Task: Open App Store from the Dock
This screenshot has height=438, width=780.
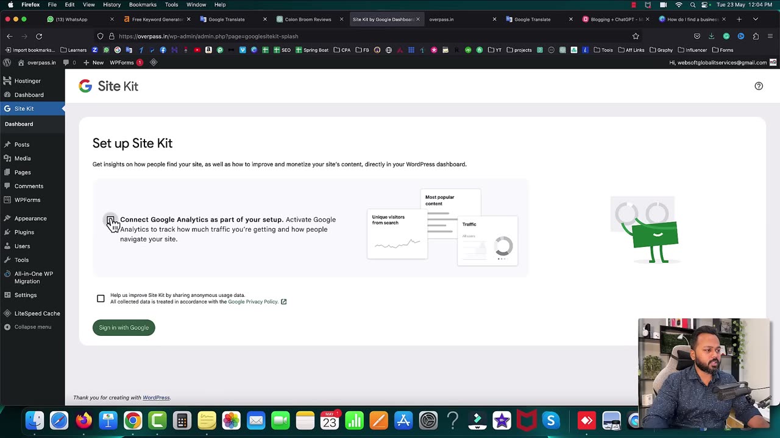Action: pyautogui.click(x=403, y=420)
